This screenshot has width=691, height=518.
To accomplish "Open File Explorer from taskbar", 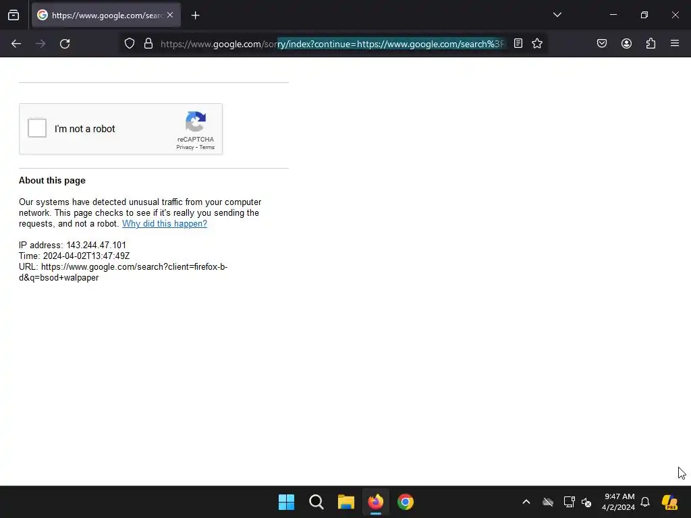I will (x=346, y=502).
